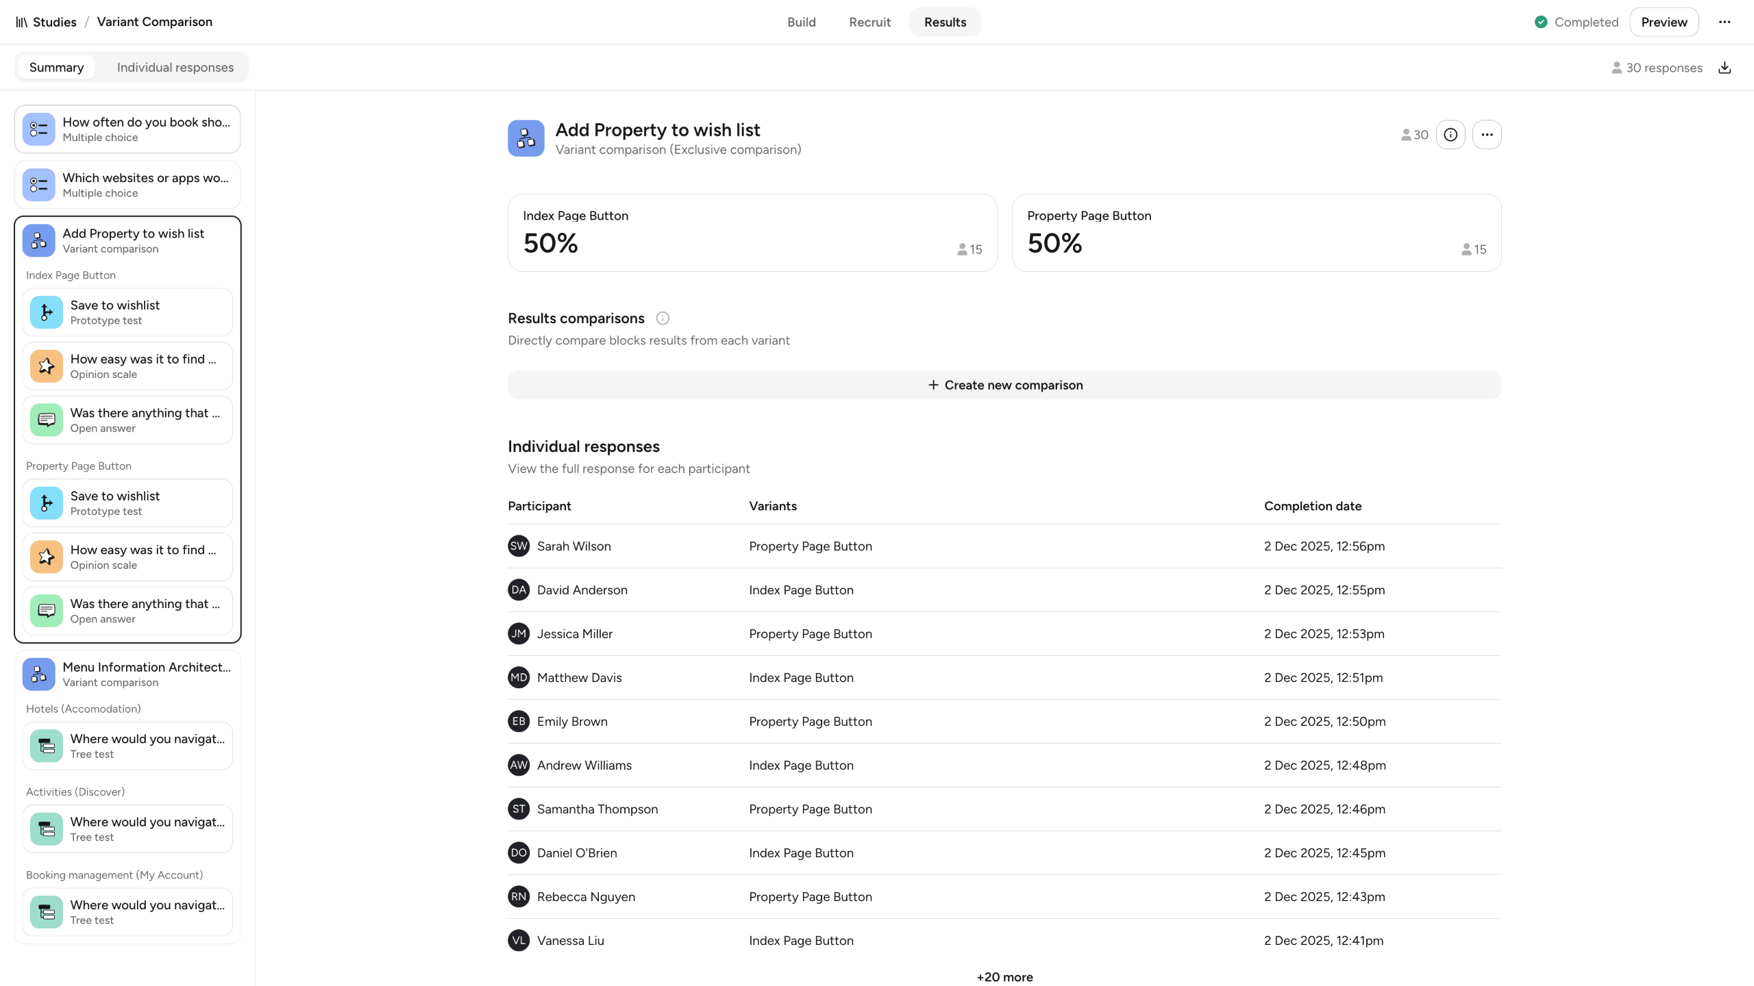1754x986 pixels.
Task: Click the Preview button
Action: (1664, 22)
